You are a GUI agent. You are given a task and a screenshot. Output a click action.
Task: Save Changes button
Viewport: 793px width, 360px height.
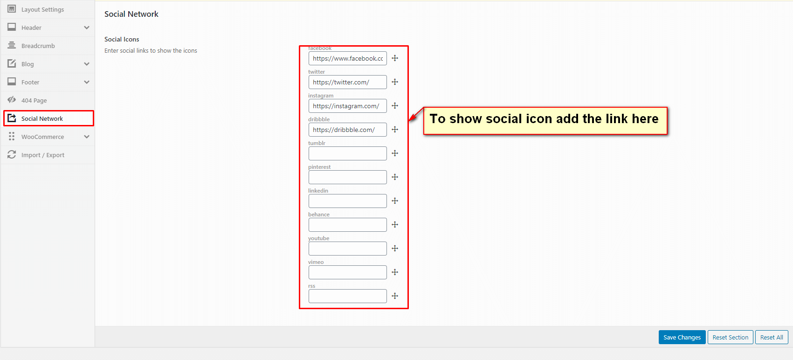click(x=682, y=337)
